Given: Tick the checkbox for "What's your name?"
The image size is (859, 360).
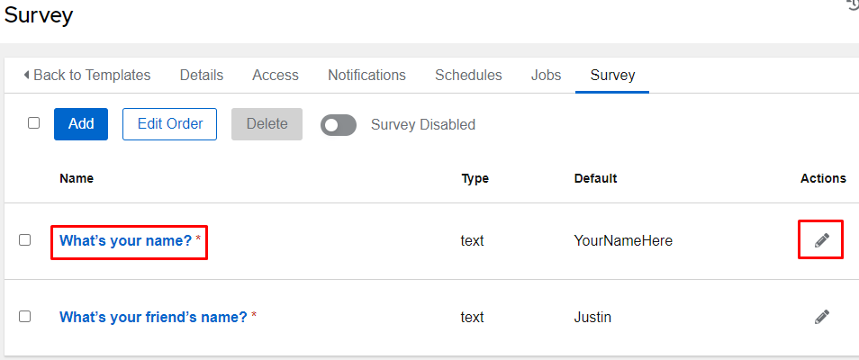Looking at the screenshot, I should 25,240.
